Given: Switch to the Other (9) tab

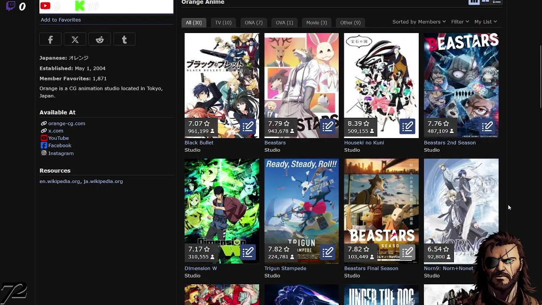Looking at the screenshot, I should pos(350,22).
